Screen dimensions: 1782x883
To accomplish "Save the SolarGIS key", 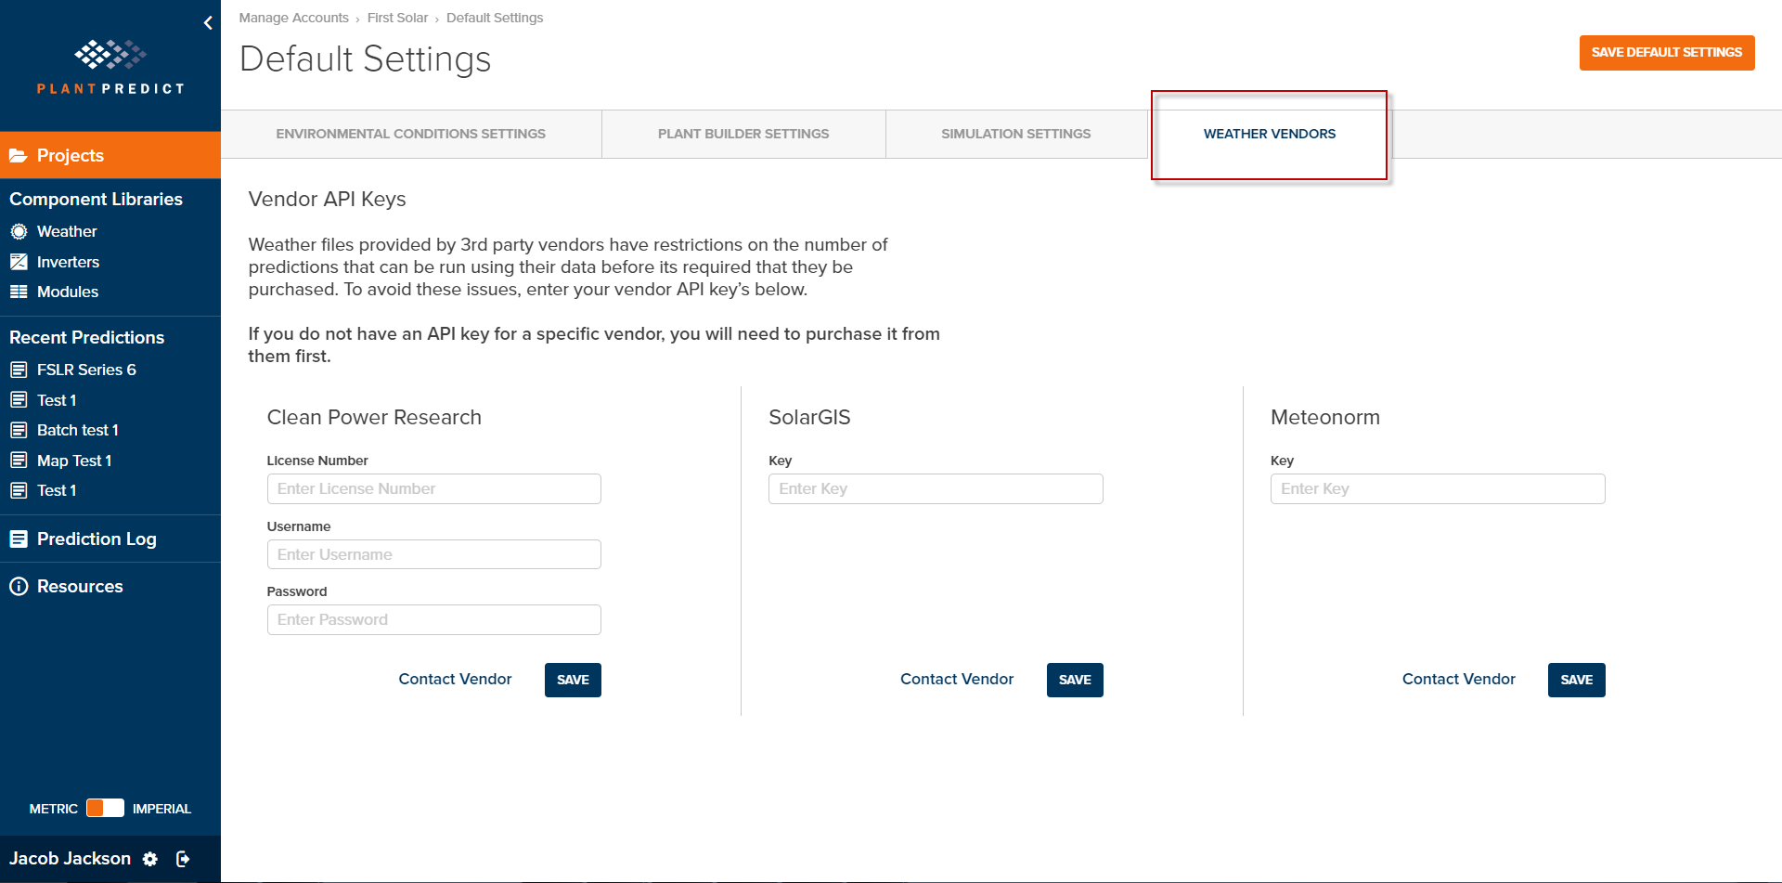I will click(1075, 680).
